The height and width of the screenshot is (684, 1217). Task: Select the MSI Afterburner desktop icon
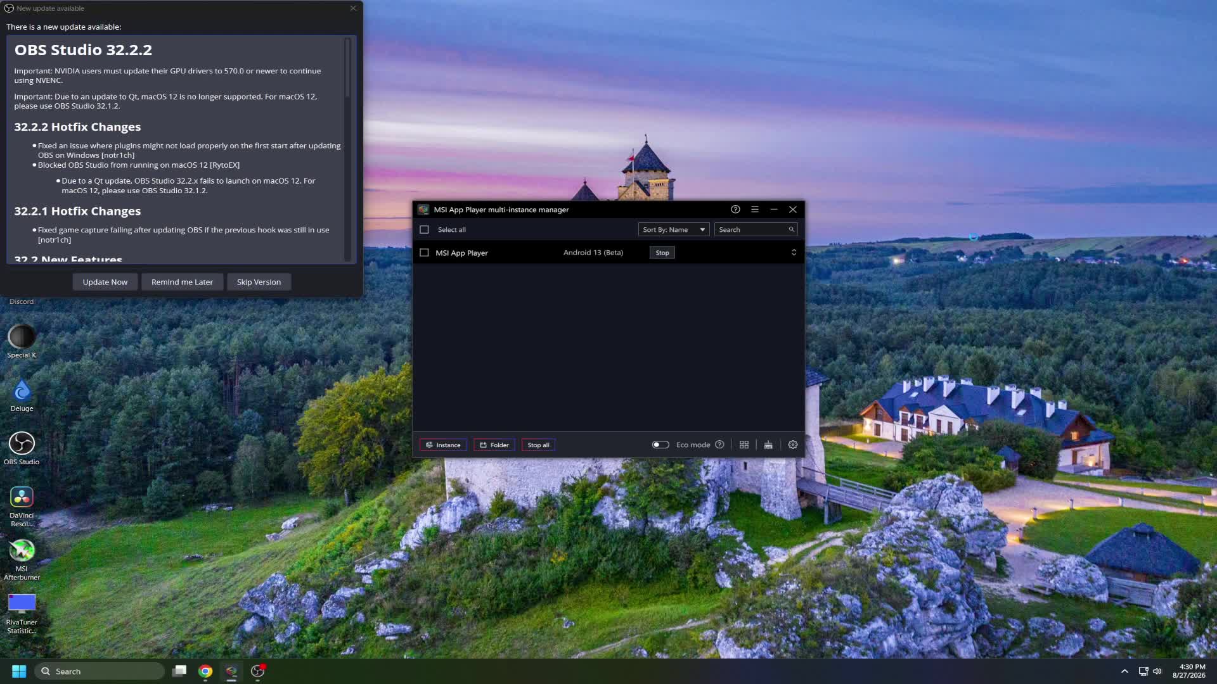click(22, 560)
